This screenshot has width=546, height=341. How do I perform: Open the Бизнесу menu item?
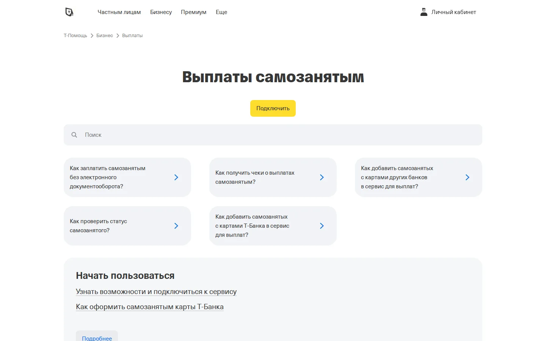tap(161, 12)
